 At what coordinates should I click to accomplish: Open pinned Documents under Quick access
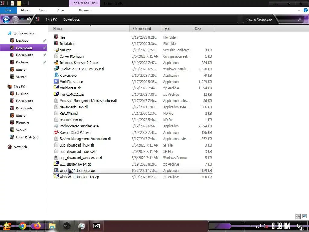pos(24,55)
